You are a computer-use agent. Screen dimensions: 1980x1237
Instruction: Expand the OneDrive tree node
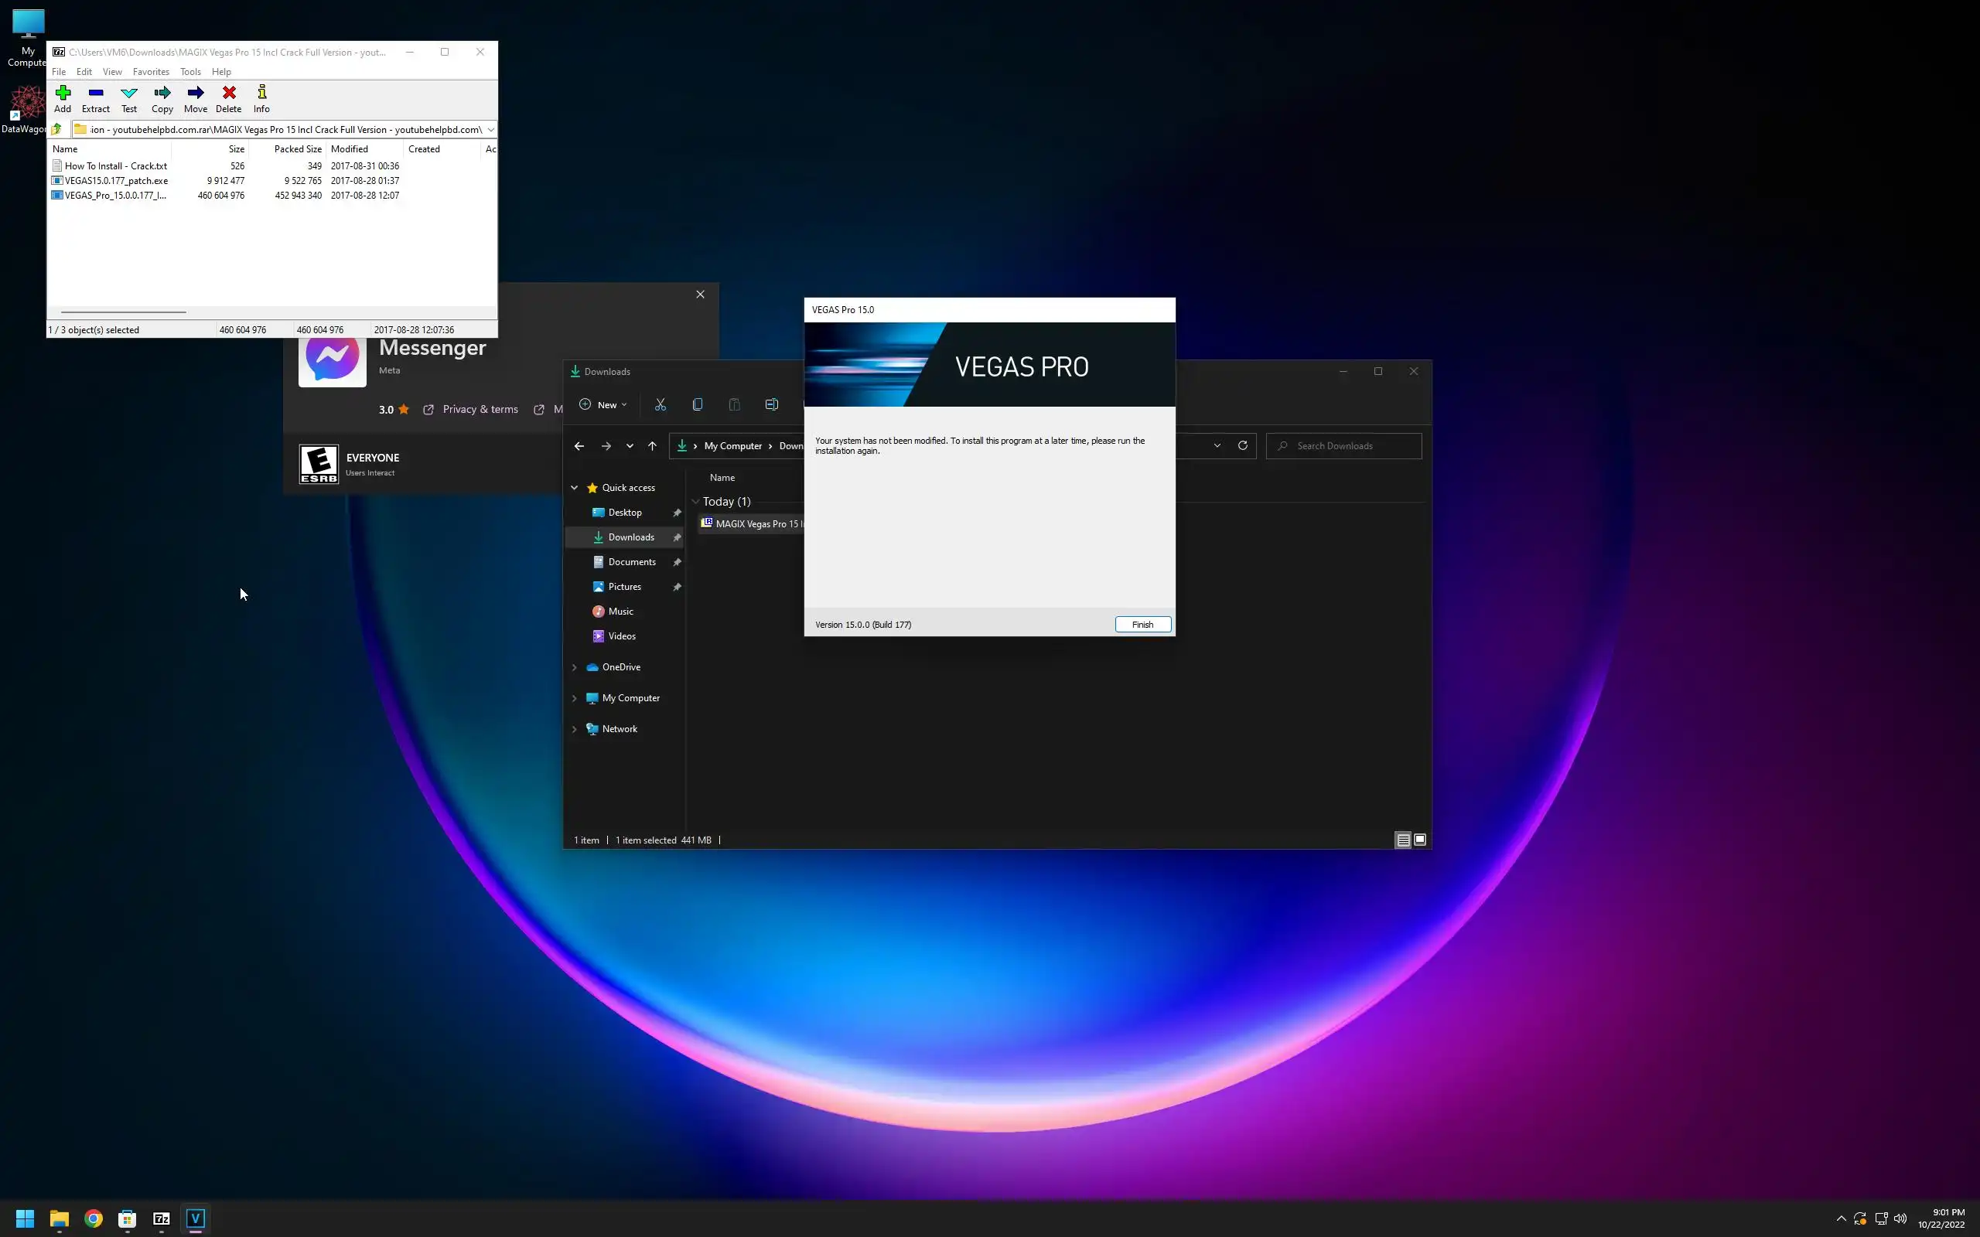pyautogui.click(x=575, y=667)
